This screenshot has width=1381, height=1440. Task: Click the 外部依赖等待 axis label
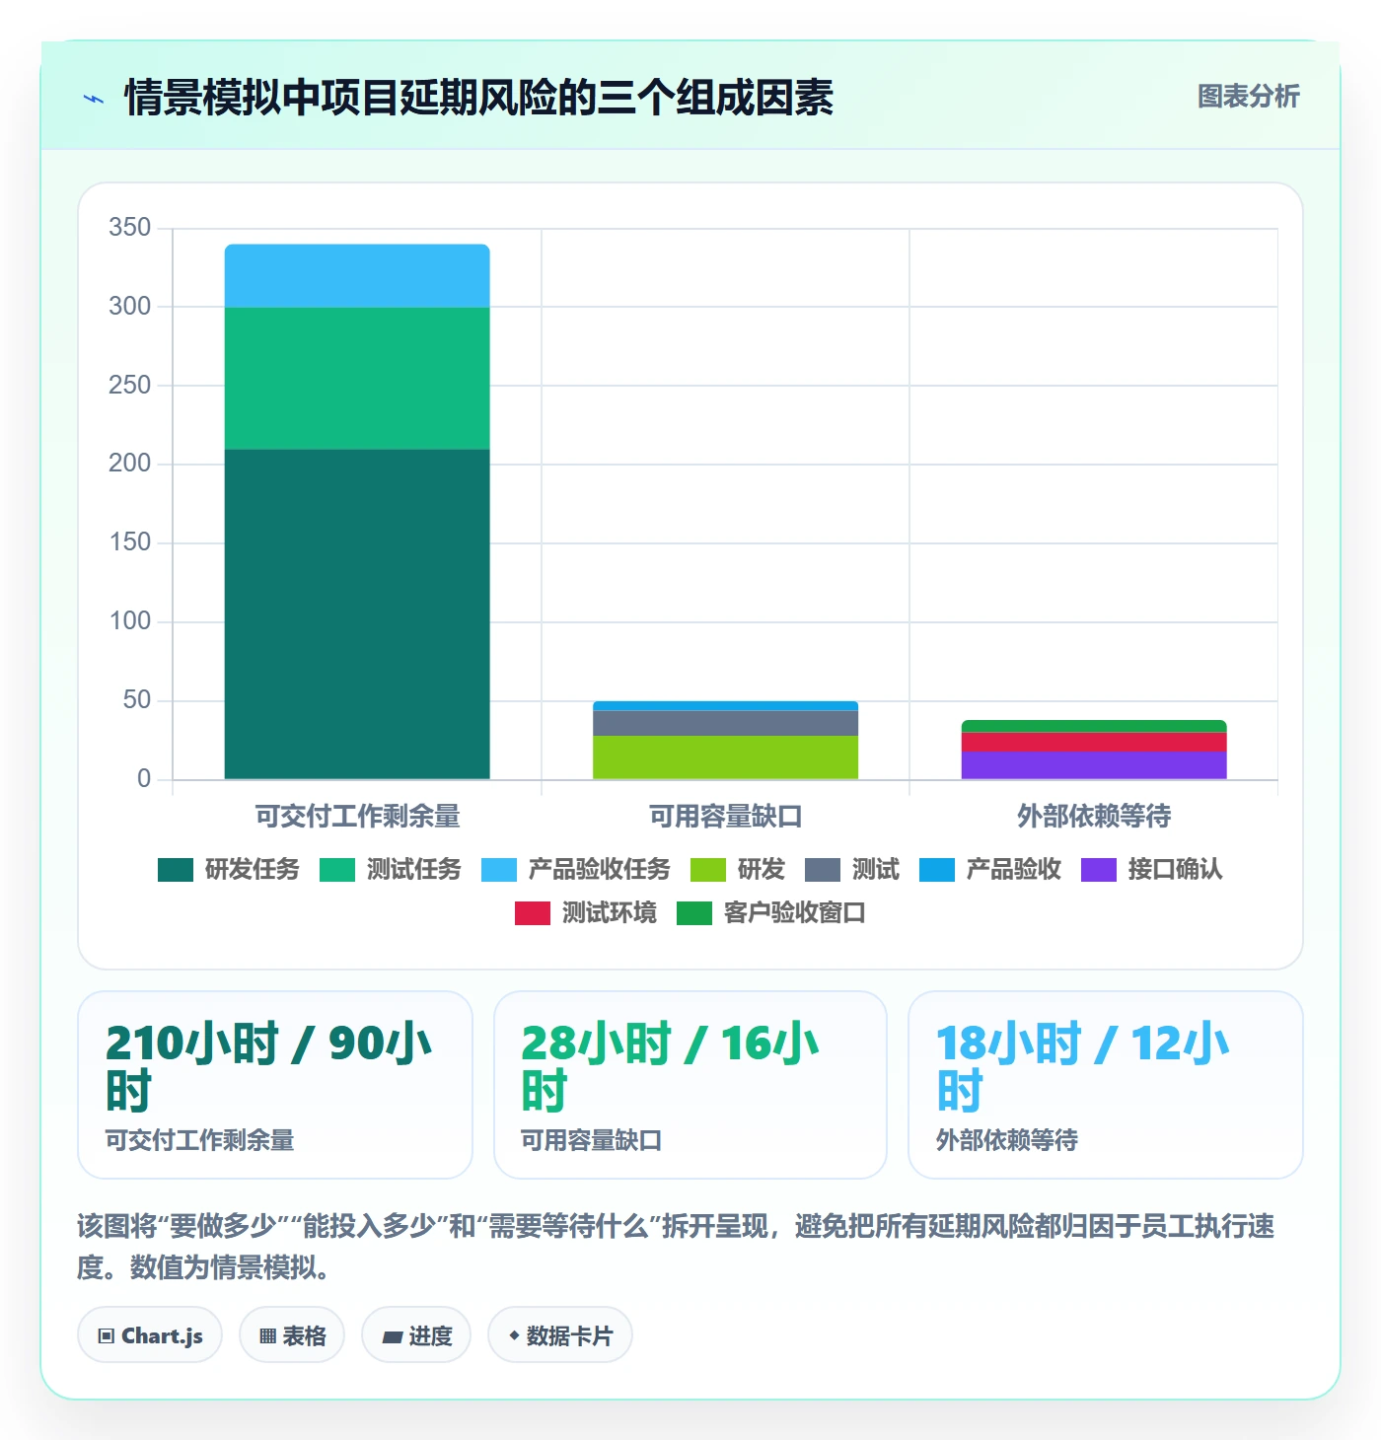click(1094, 816)
